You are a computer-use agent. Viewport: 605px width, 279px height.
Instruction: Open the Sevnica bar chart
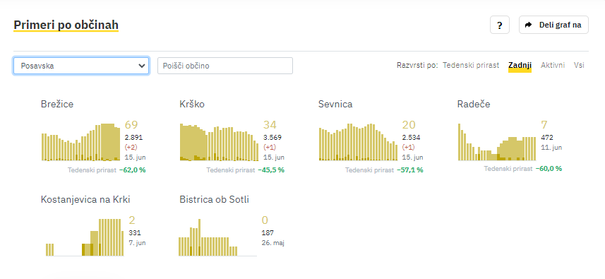(358, 142)
